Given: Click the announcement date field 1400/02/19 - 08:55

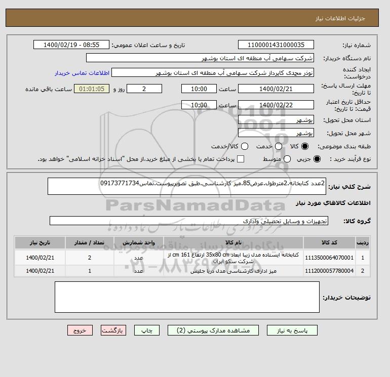Looking at the screenshot, I should pos(71,45).
